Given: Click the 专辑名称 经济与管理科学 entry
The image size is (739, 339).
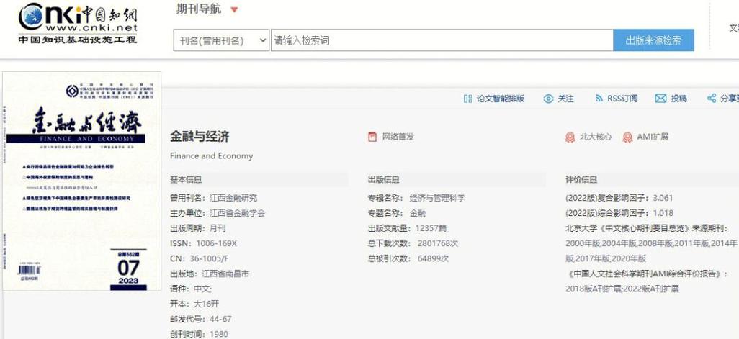Looking at the screenshot, I should 416,198.
